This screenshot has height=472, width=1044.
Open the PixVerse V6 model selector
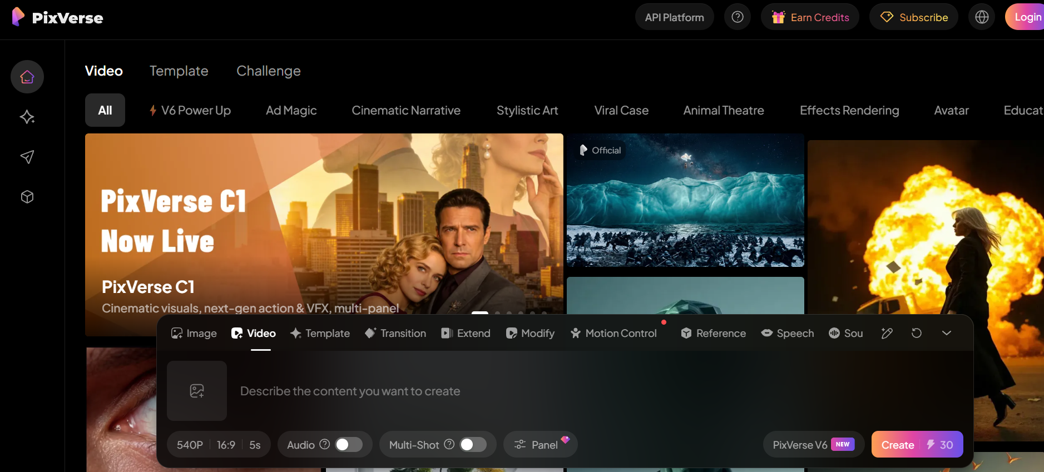point(814,445)
